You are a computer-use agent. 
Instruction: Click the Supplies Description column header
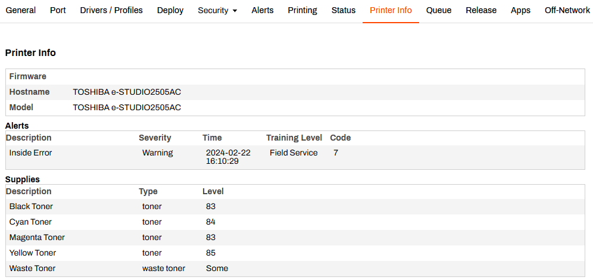[x=29, y=191]
